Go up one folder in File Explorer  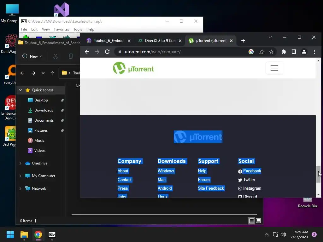52,73
